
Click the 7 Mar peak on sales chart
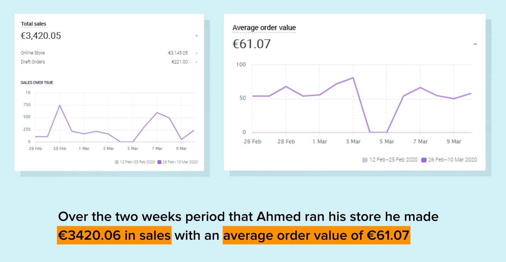(x=157, y=113)
